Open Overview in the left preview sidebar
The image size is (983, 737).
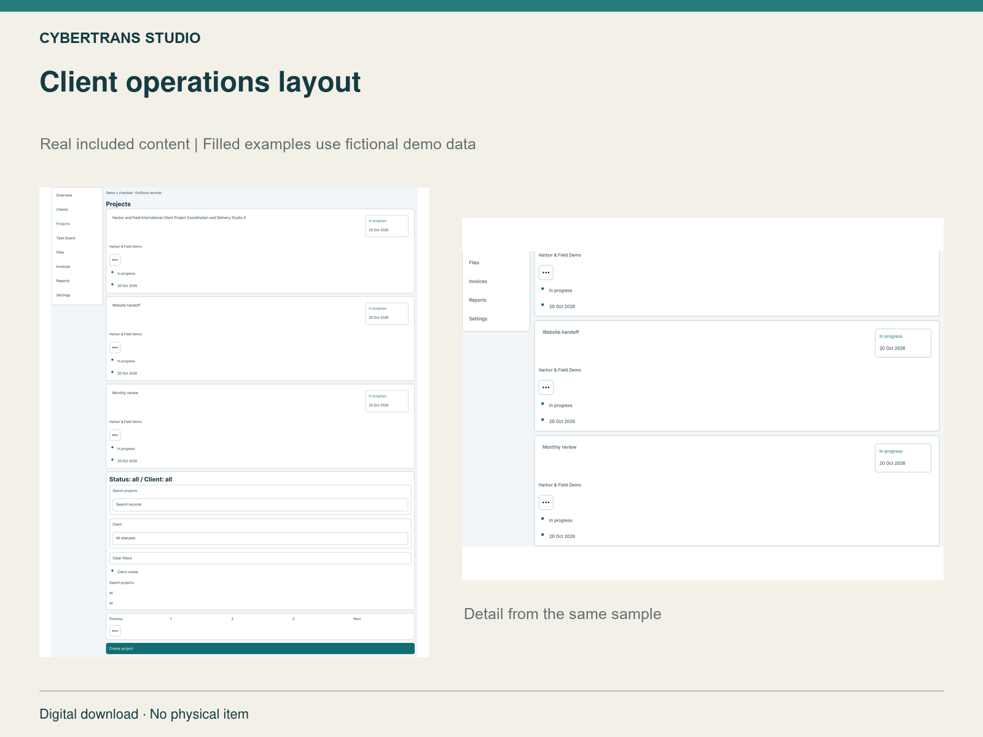pyautogui.click(x=65, y=195)
